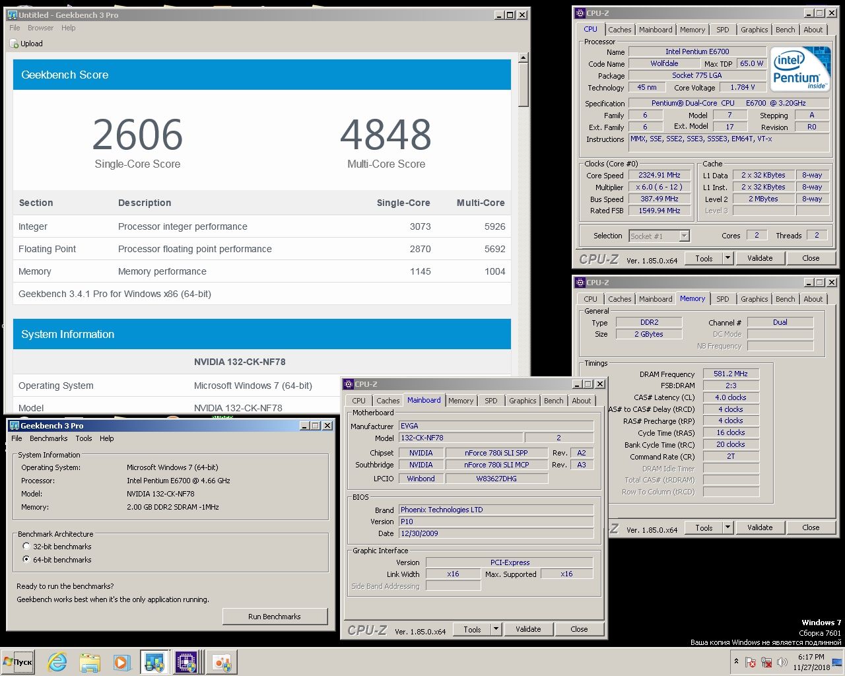Image resolution: width=845 pixels, height=676 pixels.
Task: Click Close button in CPU-Z CPU window
Action: [x=811, y=258]
